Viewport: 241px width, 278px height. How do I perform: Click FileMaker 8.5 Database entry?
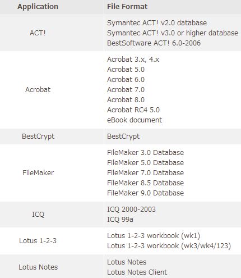coord(145,183)
